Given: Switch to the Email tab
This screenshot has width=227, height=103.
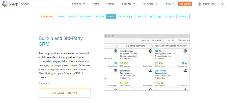Looking at the screenshot, I should click(x=61, y=17).
